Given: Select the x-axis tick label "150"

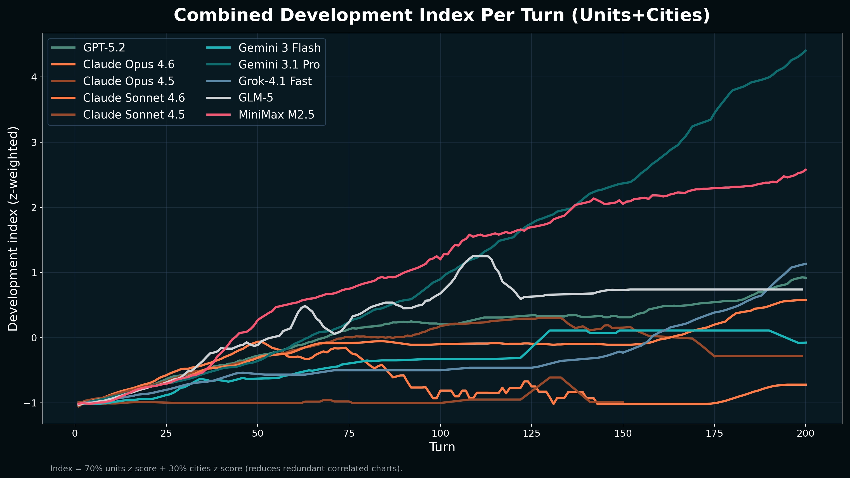Looking at the screenshot, I should tap(623, 433).
